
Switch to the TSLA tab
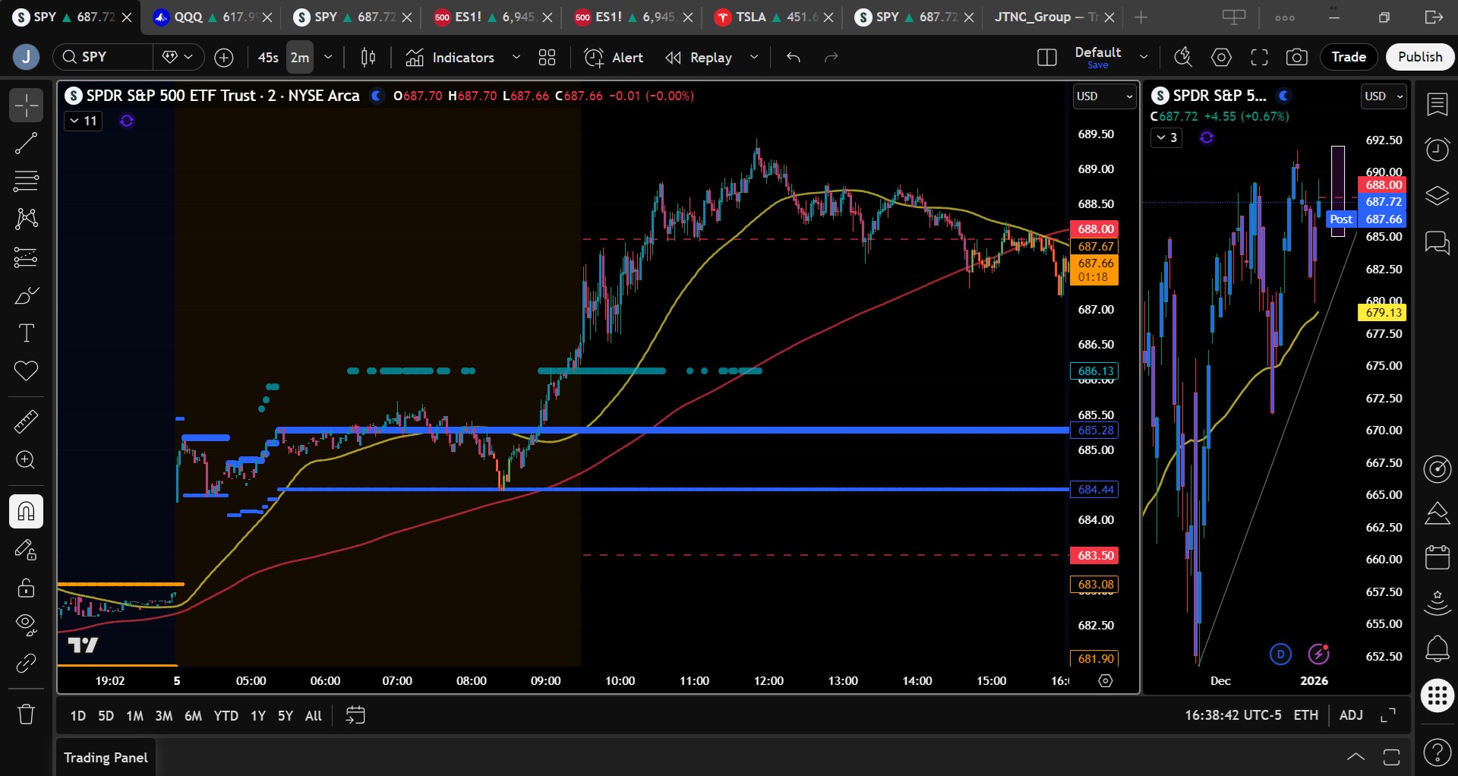767,17
